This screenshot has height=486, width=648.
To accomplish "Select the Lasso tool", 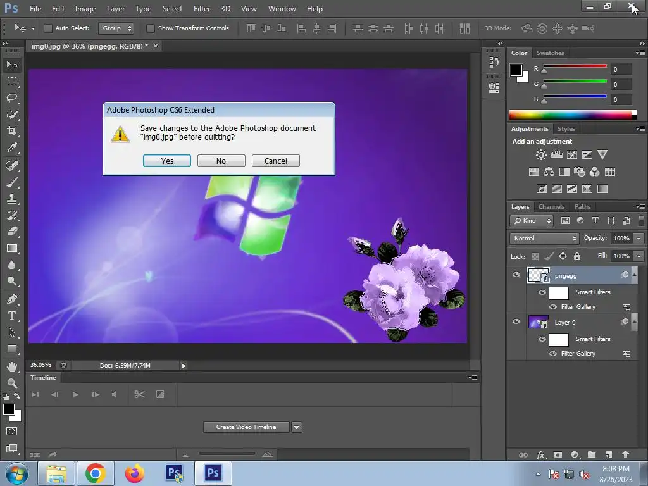I will click(12, 98).
